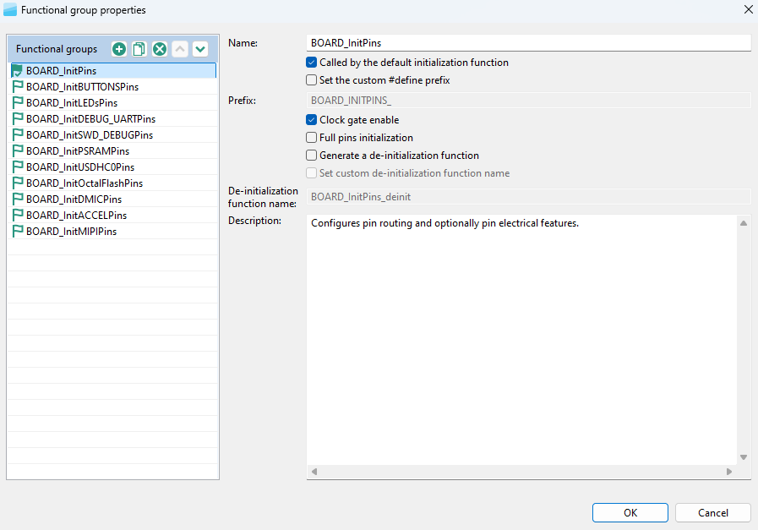758x530 pixels.
Task: Click the Cancel button
Action: [x=712, y=512]
